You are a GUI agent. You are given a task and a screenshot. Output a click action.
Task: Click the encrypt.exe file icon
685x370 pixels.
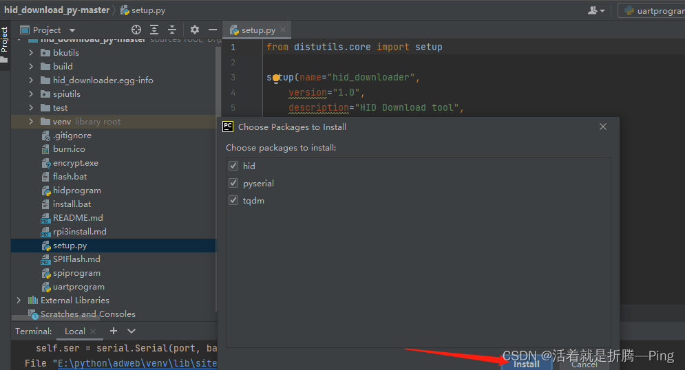coord(46,163)
